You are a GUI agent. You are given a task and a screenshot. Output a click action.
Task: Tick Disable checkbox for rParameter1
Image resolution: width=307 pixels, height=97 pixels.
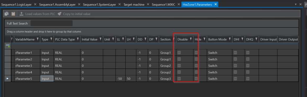[x=179, y=53]
